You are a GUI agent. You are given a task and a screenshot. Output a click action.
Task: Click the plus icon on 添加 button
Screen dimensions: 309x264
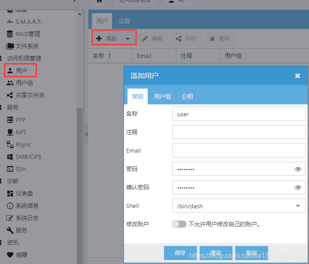point(99,39)
